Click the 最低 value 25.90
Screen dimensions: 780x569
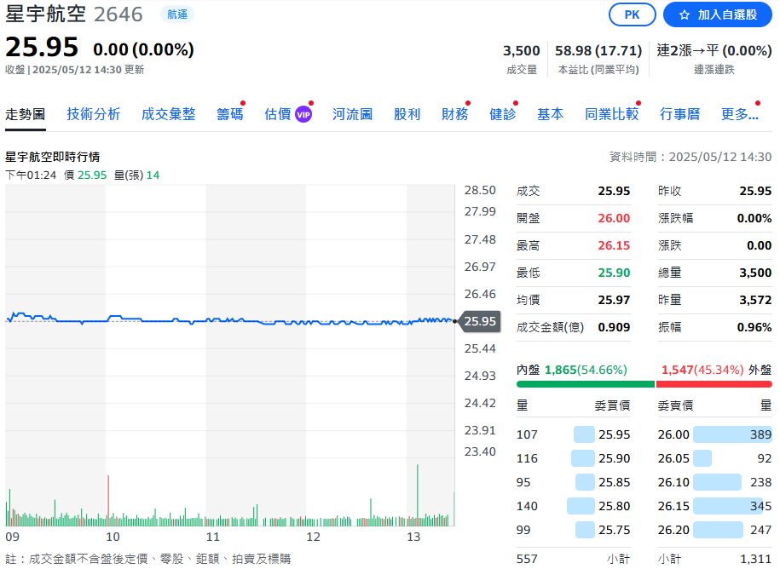(x=614, y=273)
